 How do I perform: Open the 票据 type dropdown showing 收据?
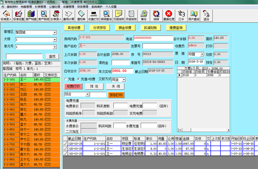coord(202,54)
